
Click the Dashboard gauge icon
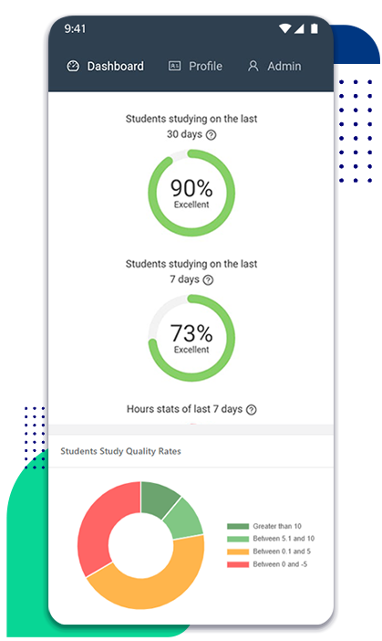(73, 67)
